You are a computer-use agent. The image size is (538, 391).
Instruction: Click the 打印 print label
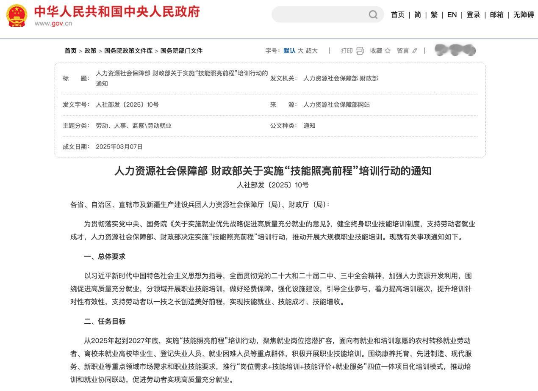[347, 51]
